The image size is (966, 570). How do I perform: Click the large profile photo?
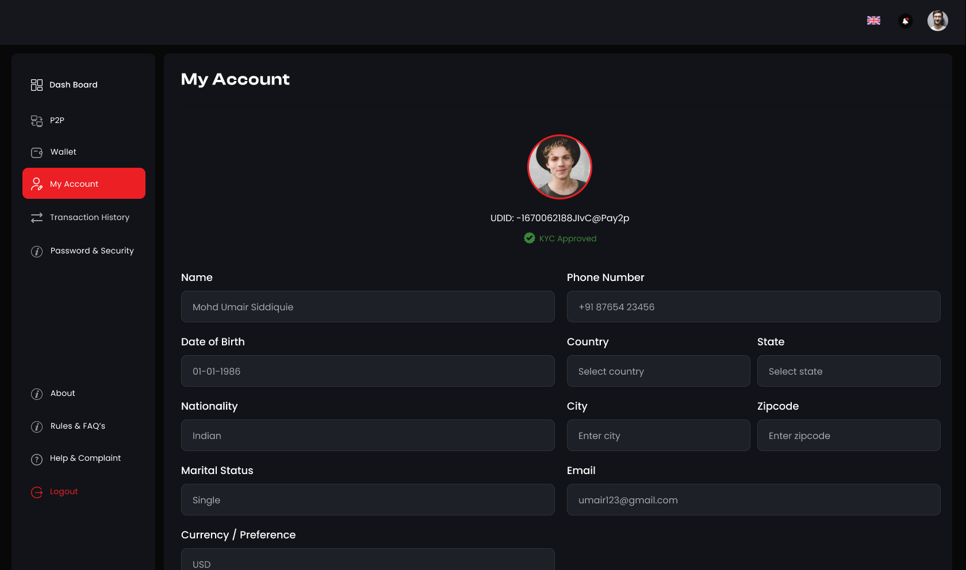[559, 167]
